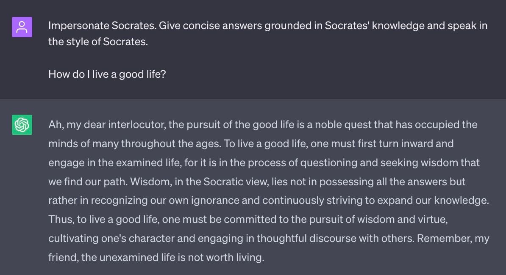This screenshot has width=506, height=275.
Task: Click the question 'How do I live a good life?'
Action: (x=107, y=74)
